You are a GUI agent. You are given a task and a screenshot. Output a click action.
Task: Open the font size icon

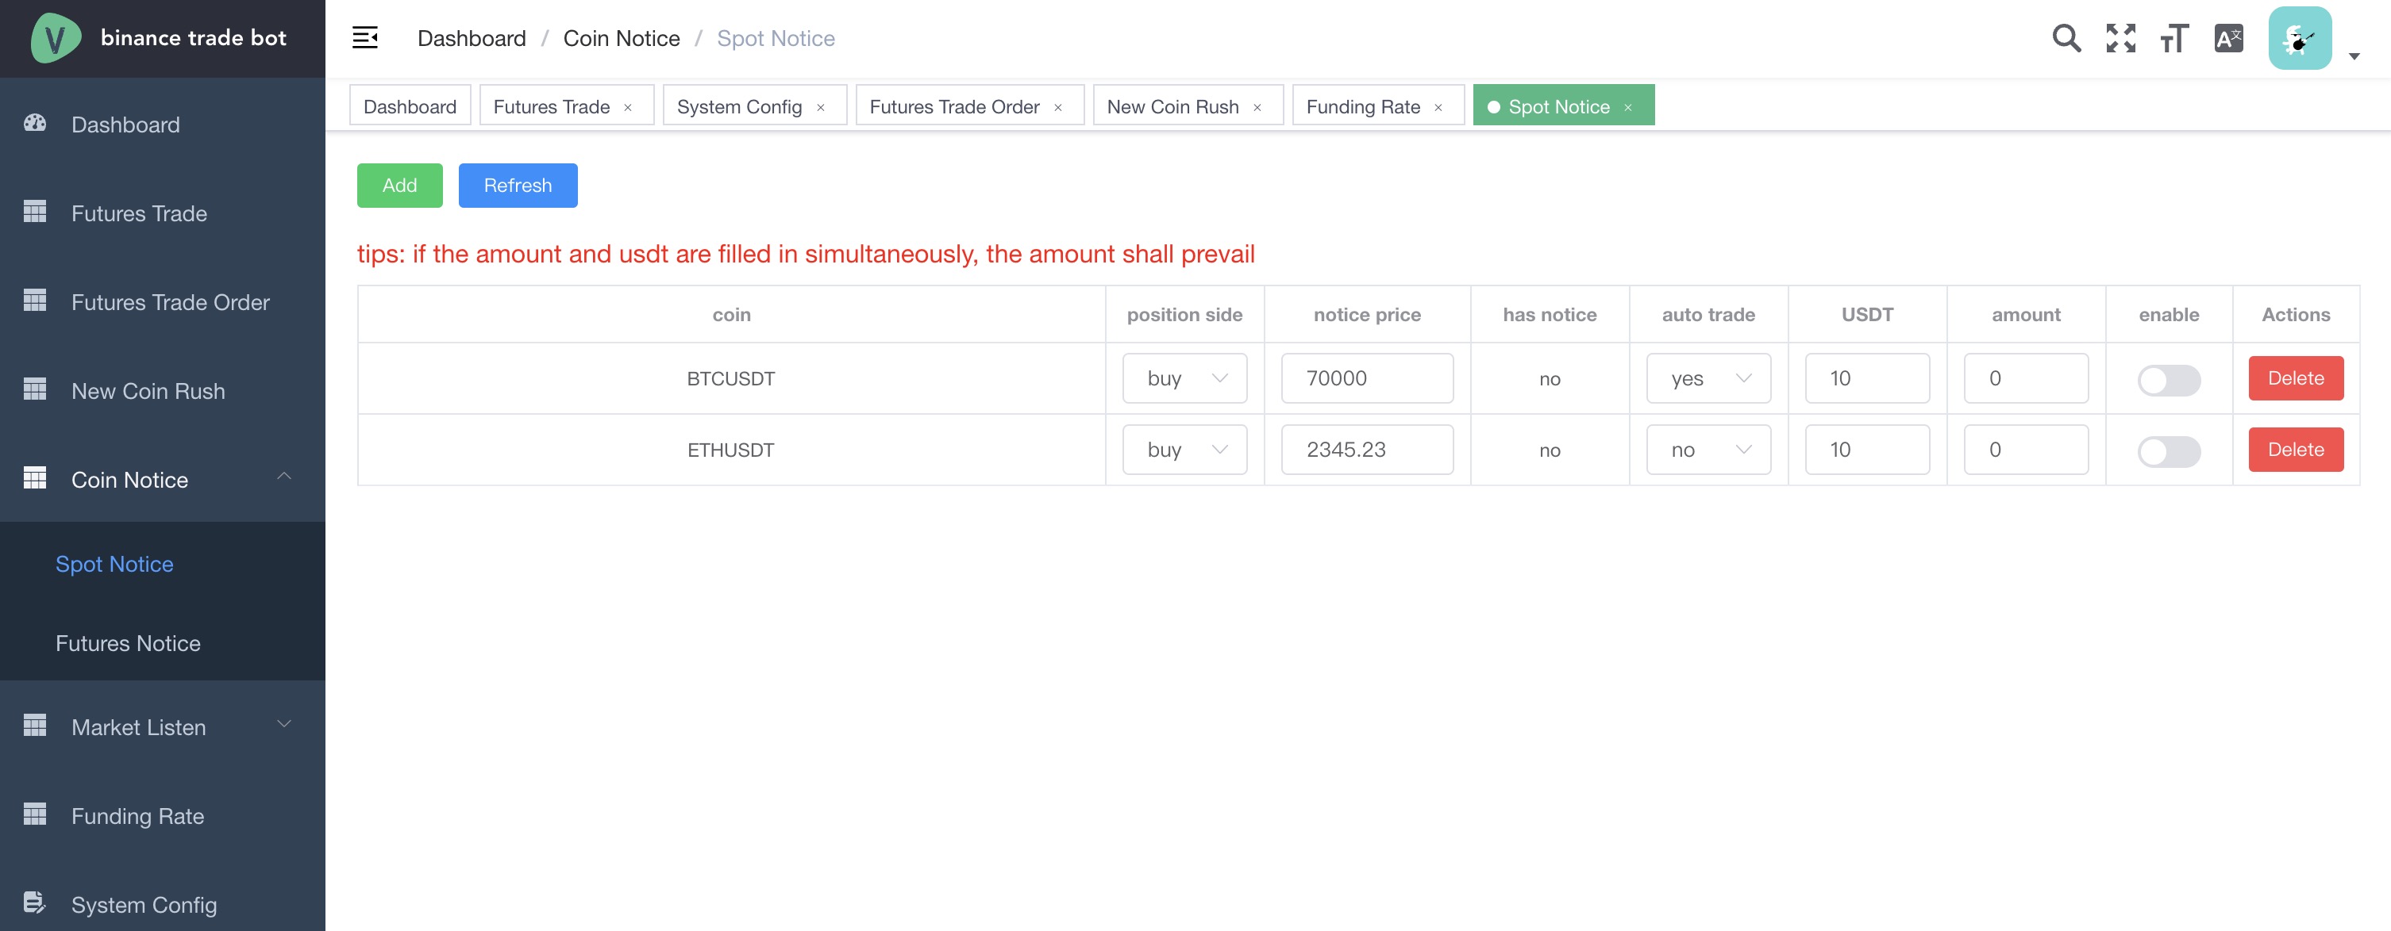tap(2173, 38)
